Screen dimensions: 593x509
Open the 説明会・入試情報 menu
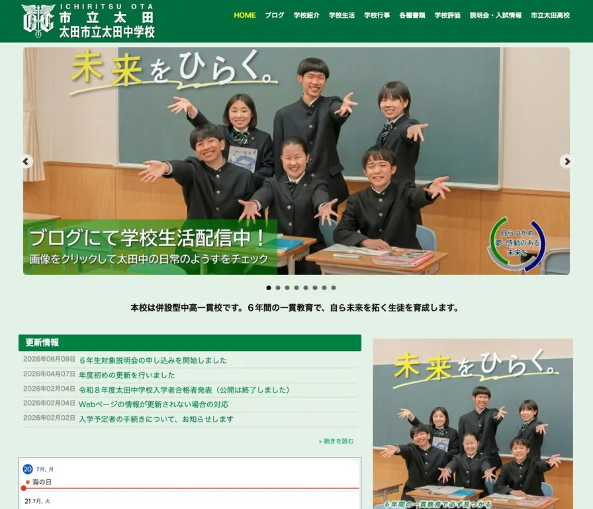(x=496, y=15)
